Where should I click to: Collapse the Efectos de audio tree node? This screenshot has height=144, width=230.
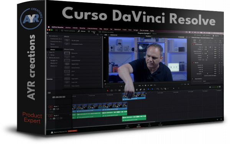[x=48, y=58]
